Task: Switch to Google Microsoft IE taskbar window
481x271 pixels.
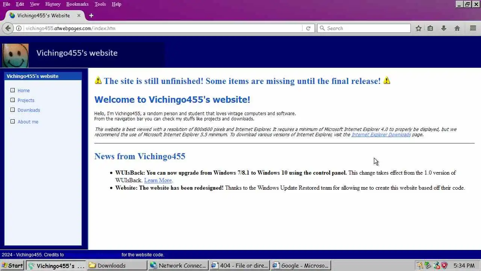Action: click(x=300, y=265)
